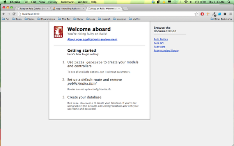This screenshot has width=234, height=146.
Task: Open the Bookmarks menu
Action: pos(67,2)
